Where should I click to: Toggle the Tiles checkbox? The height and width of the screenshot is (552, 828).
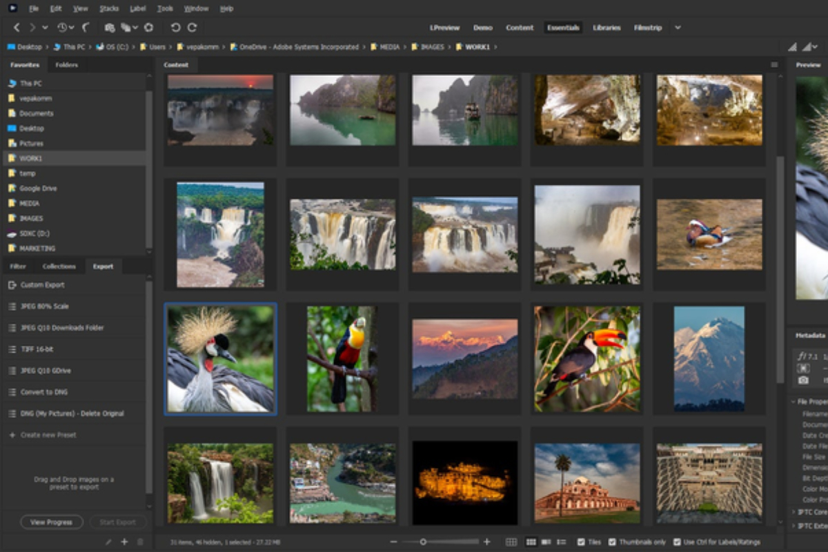pos(580,542)
